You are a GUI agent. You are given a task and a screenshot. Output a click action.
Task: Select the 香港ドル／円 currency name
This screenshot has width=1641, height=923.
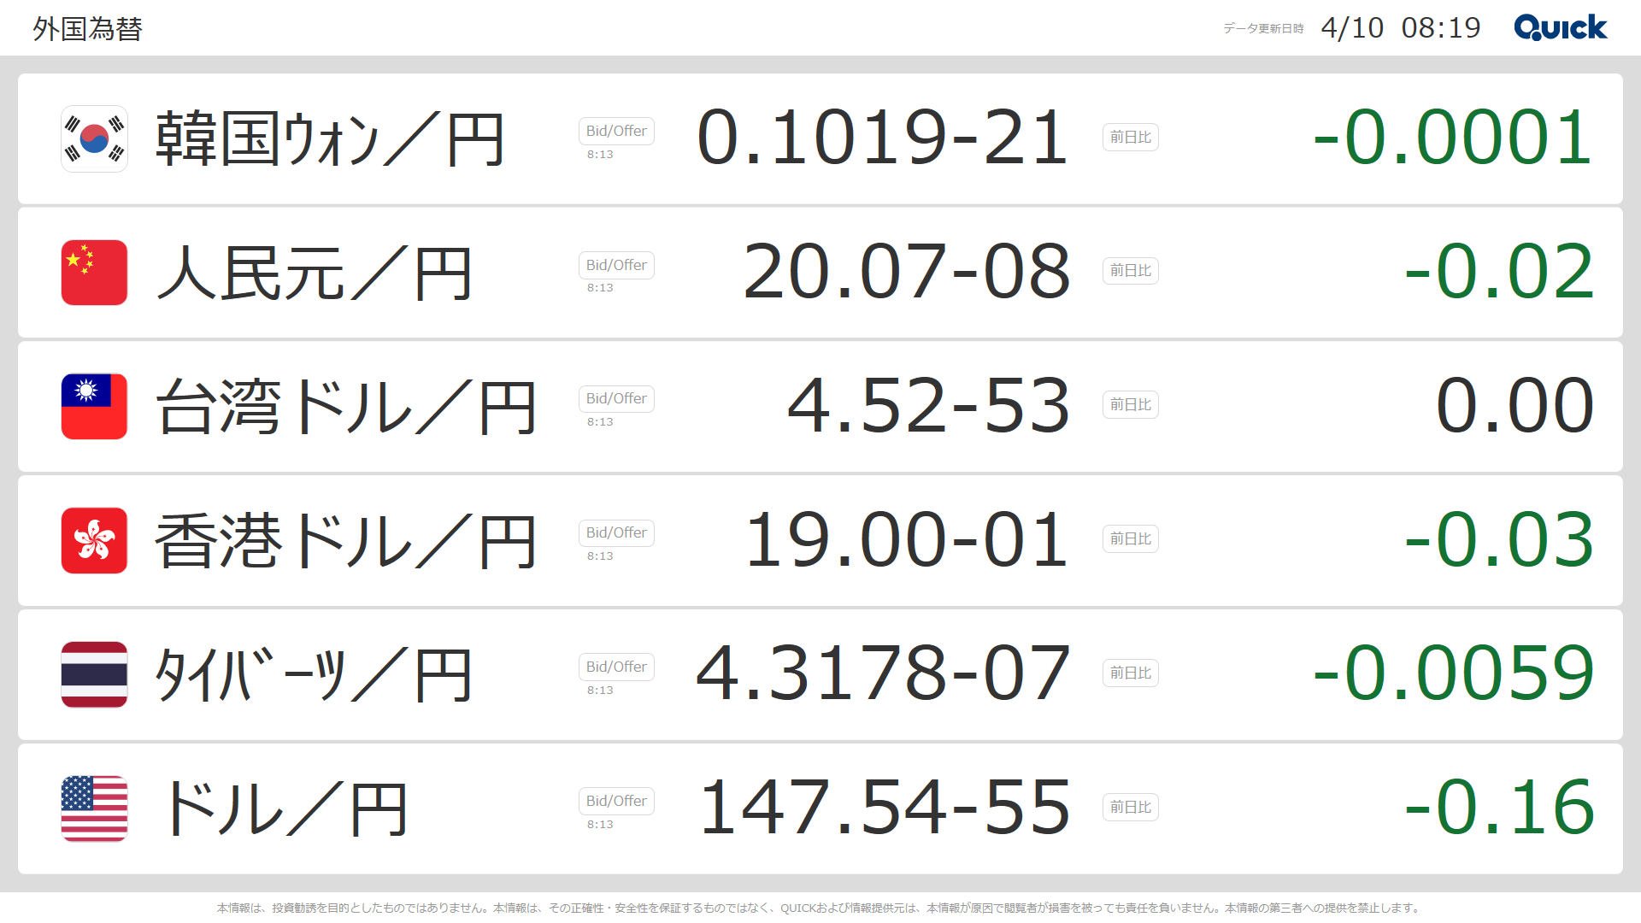point(345,541)
